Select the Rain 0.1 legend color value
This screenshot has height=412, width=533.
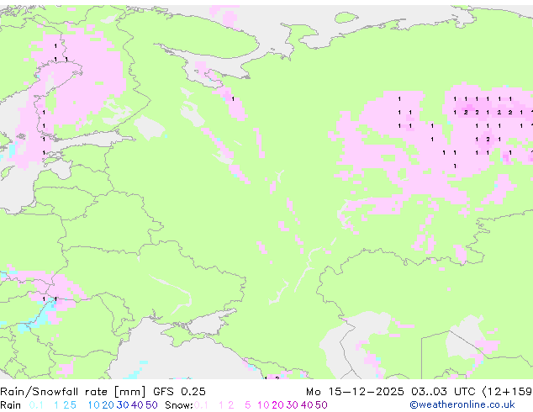[x=36, y=405]
